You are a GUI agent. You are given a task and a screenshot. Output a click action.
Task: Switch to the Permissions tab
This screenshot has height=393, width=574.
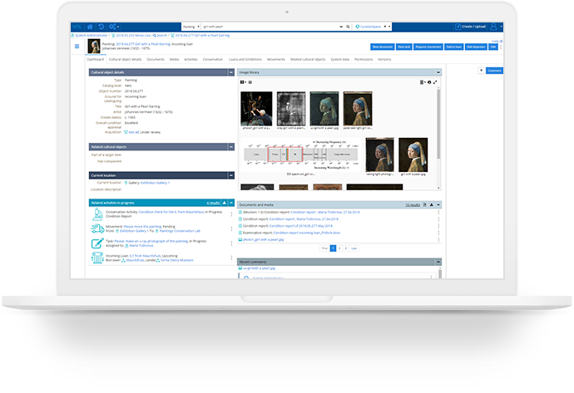point(364,59)
